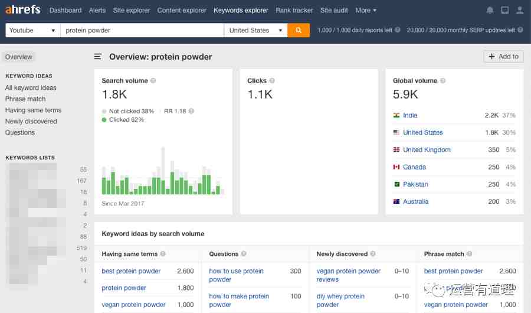Open 'vegan protein powder' under Having same terms
531x313 pixels.
pos(133,305)
